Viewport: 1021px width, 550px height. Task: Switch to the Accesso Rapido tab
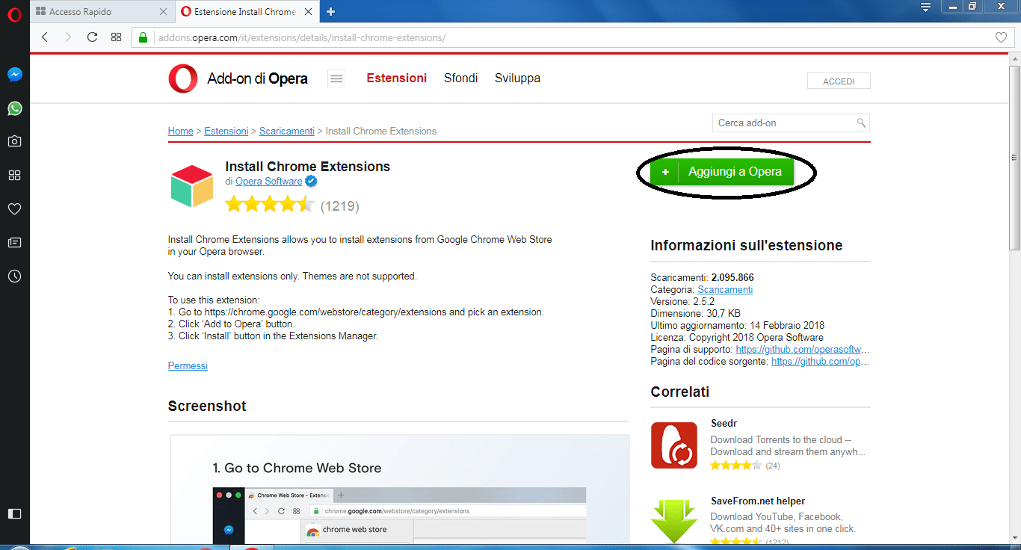click(x=102, y=12)
